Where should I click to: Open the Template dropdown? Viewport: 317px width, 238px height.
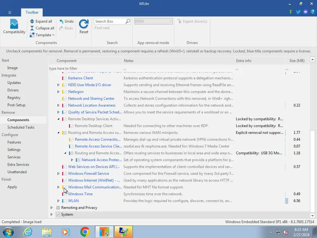pos(42,35)
